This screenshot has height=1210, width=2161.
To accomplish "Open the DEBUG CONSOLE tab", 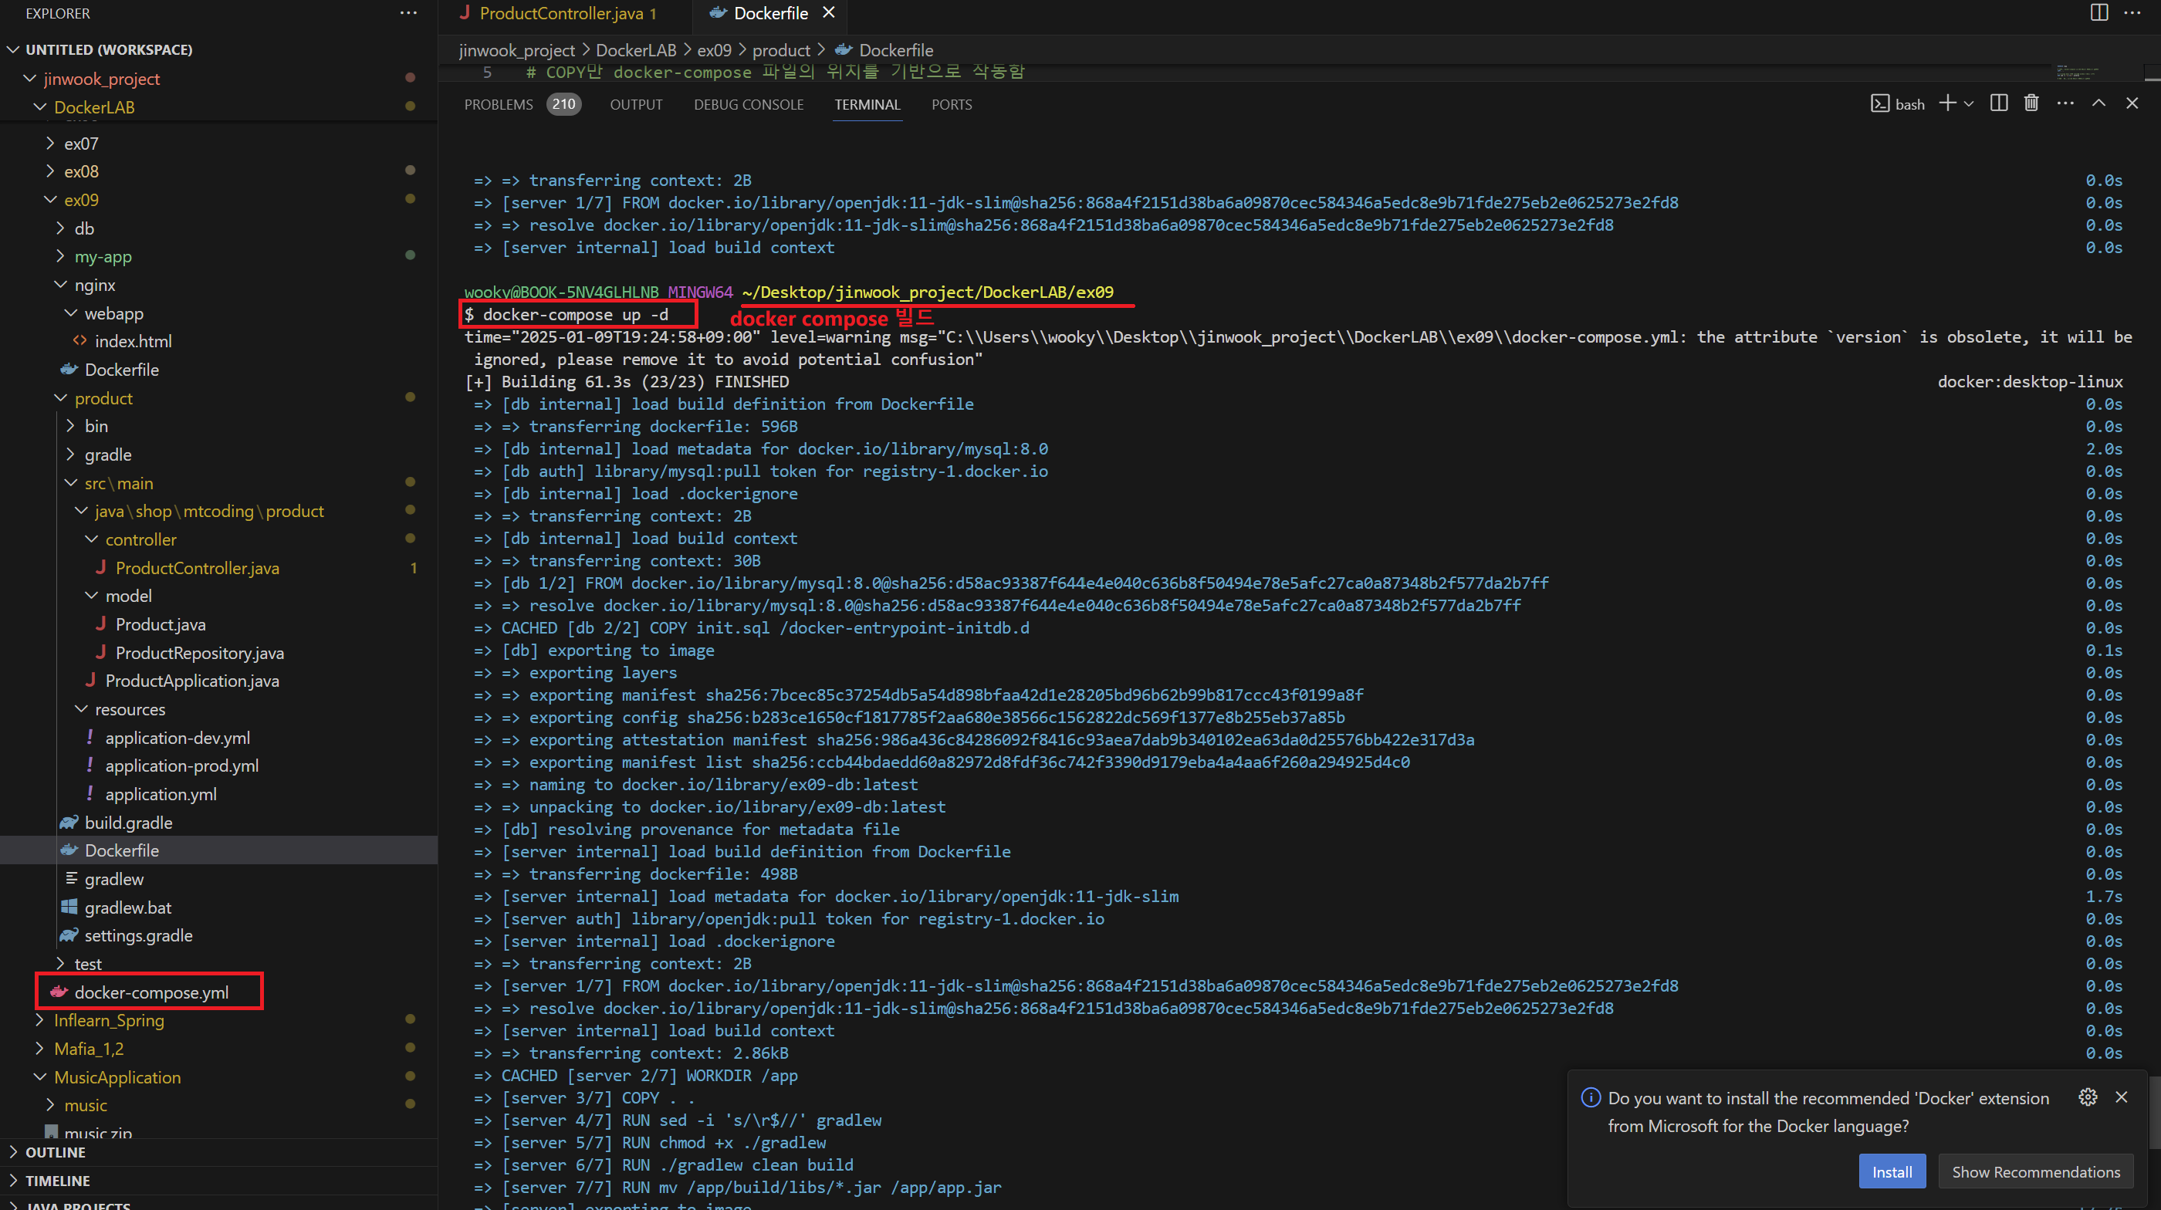I will click(x=749, y=105).
